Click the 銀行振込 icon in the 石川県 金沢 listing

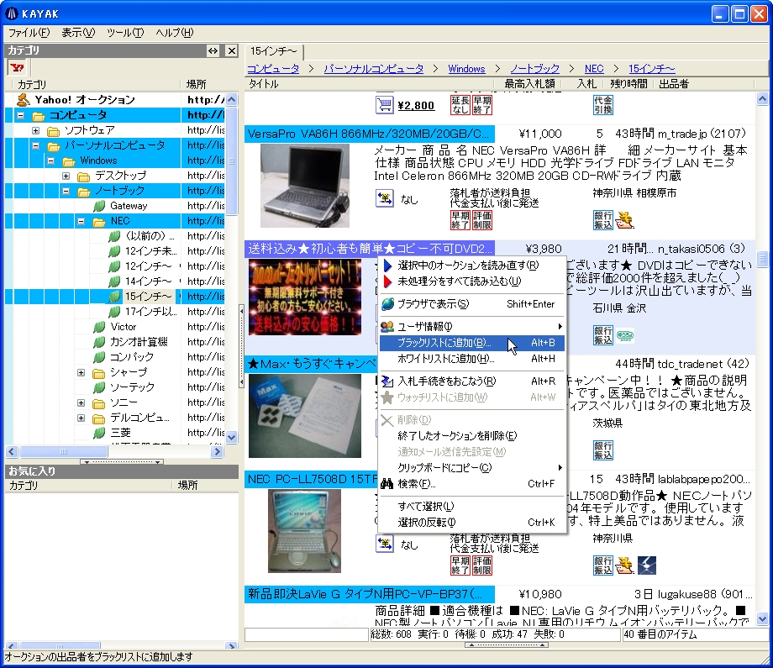tap(603, 335)
